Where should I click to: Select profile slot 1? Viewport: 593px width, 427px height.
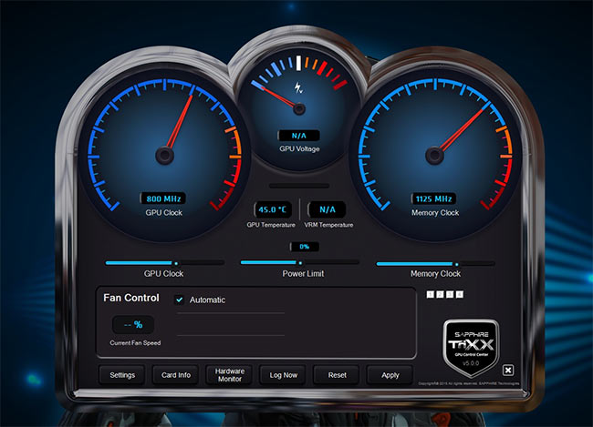tap(430, 295)
